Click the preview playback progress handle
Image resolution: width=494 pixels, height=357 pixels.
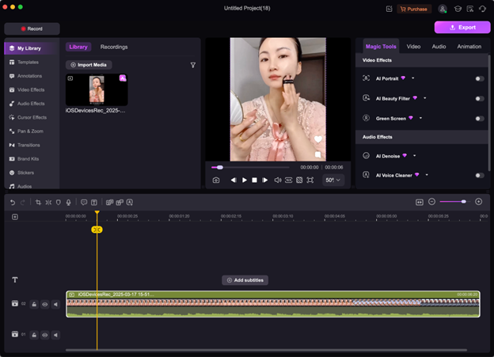pos(220,167)
